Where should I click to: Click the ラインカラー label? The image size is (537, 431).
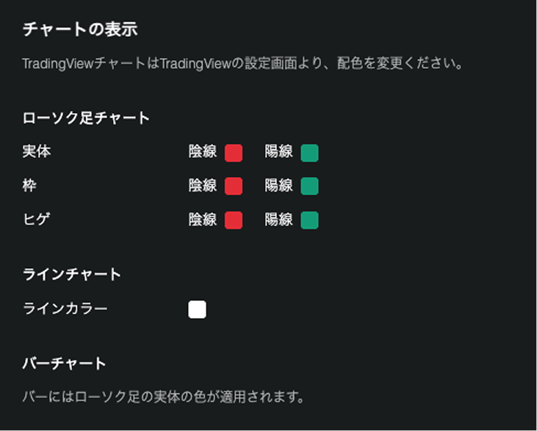tap(65, 308)
